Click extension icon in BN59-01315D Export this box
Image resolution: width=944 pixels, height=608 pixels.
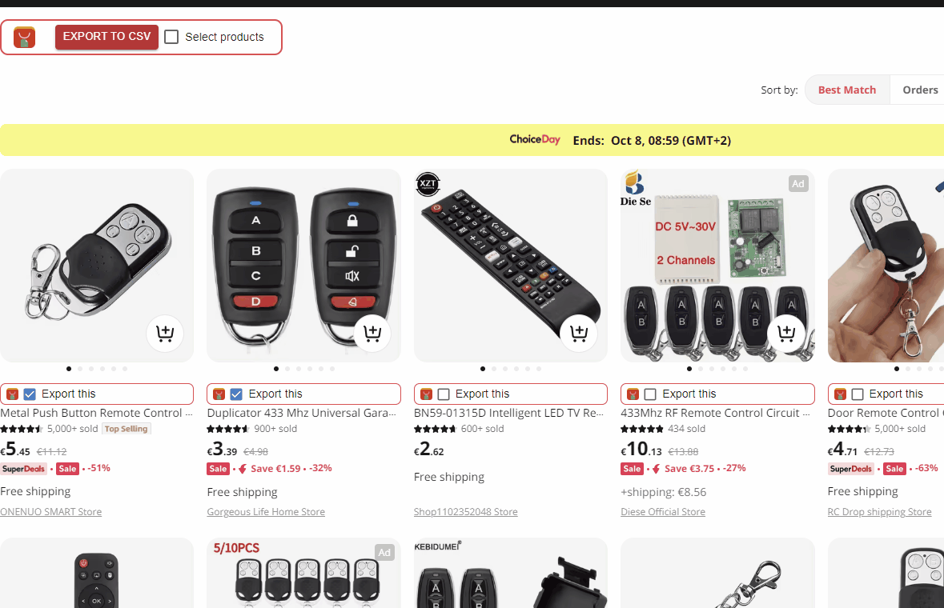point(426,394)
